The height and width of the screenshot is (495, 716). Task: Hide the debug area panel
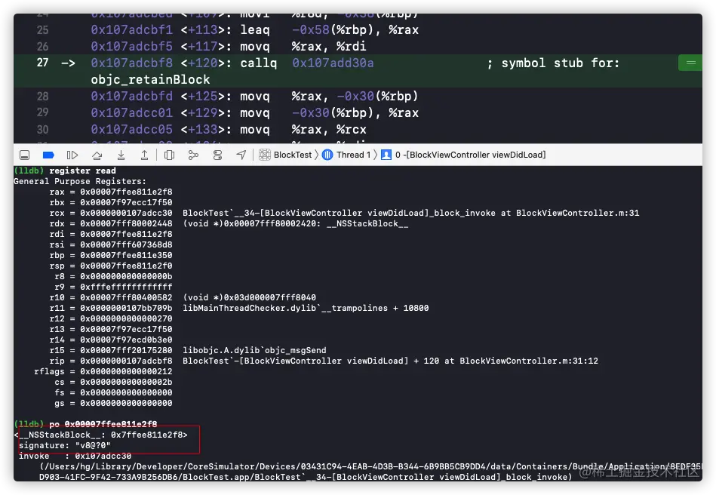[25, 155]
